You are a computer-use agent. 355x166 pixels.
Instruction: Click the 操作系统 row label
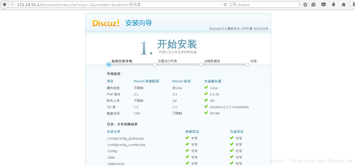tap(113, 88)
